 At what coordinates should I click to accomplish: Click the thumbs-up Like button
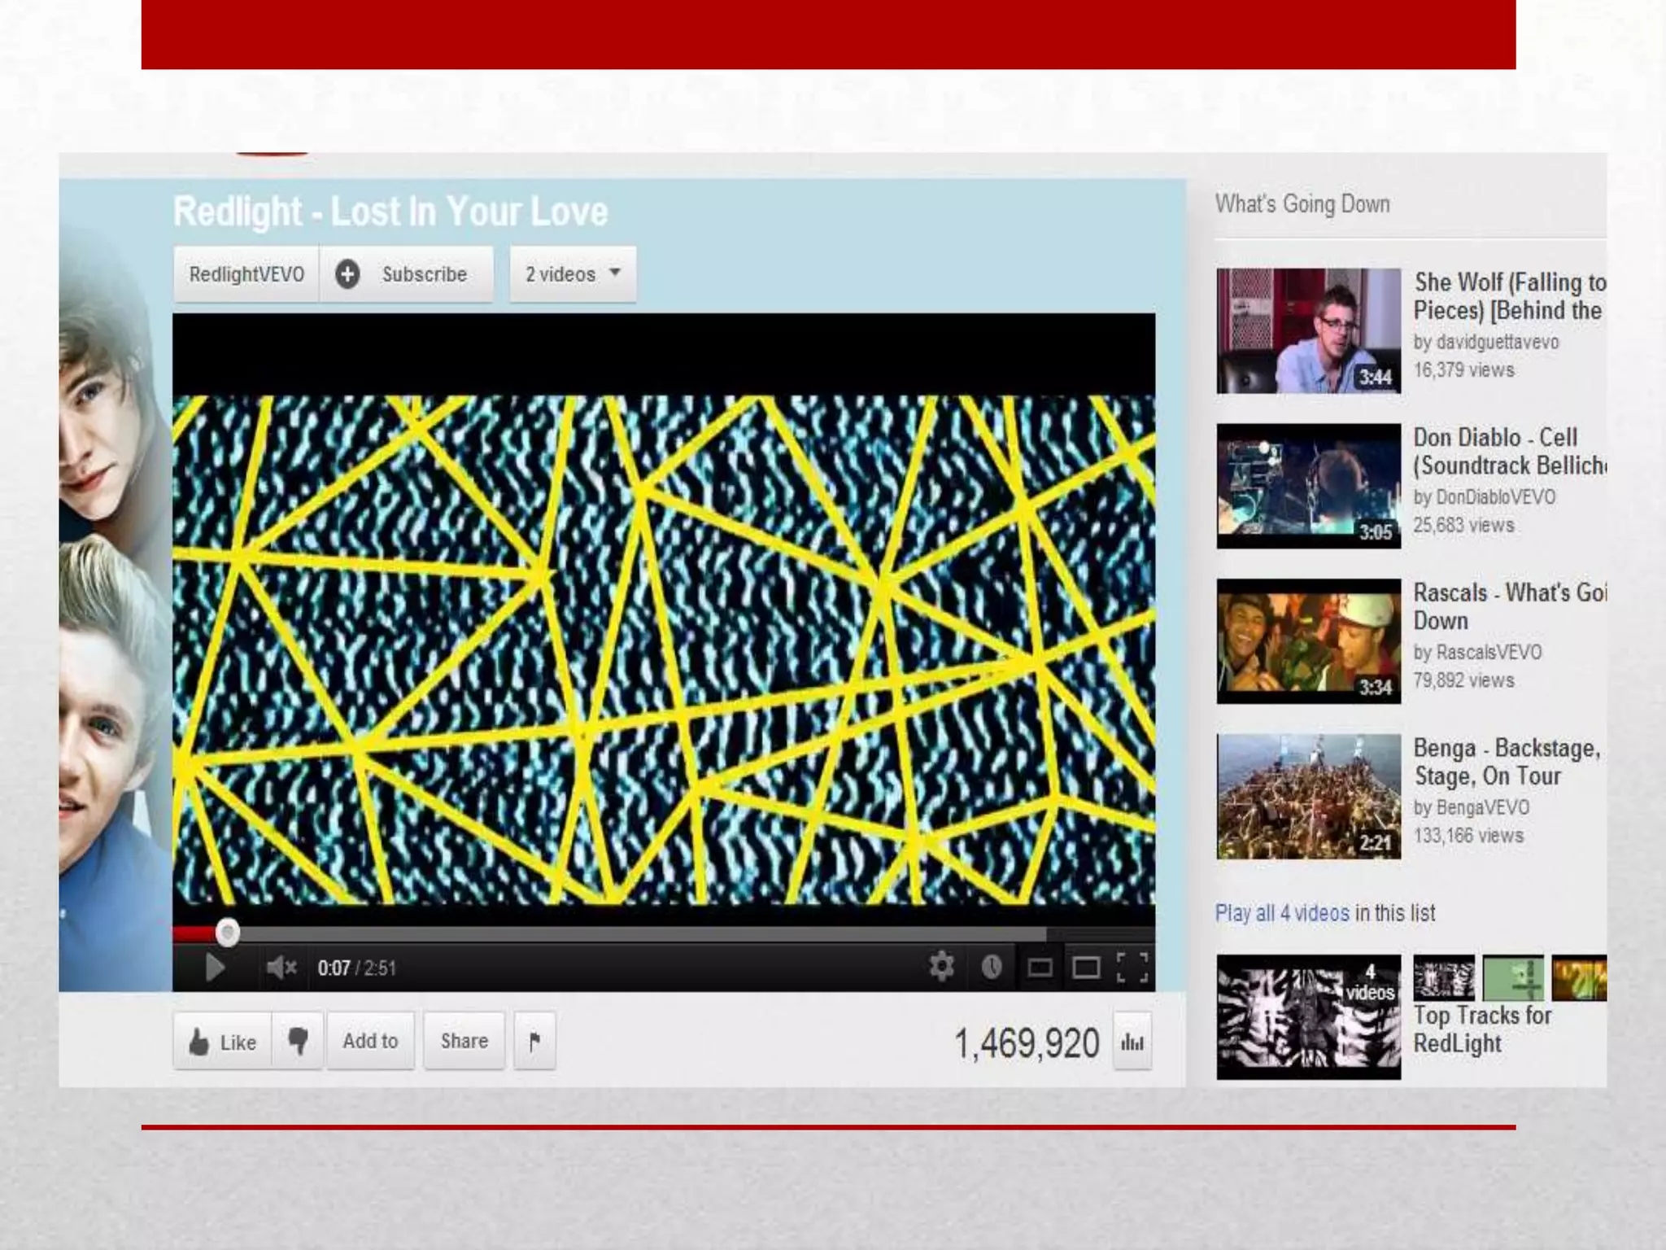223,1042
